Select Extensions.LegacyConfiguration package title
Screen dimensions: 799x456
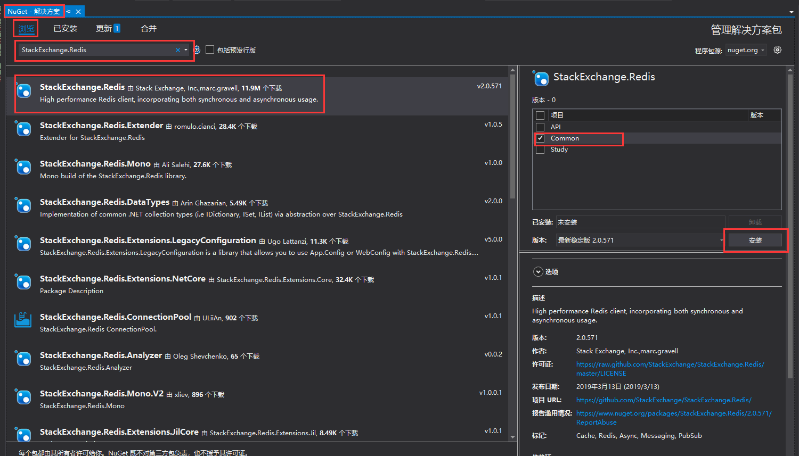coord(148,241)
